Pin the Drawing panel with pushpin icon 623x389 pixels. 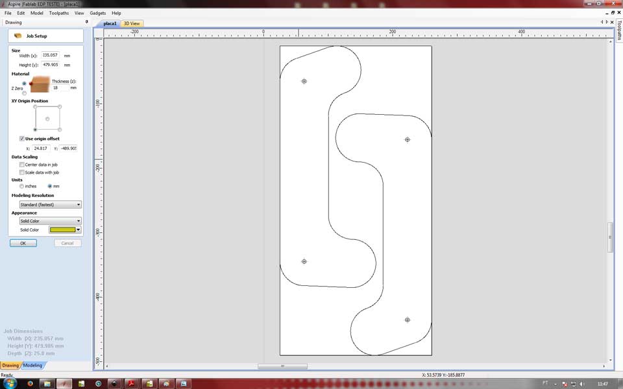tap(87, 22)
